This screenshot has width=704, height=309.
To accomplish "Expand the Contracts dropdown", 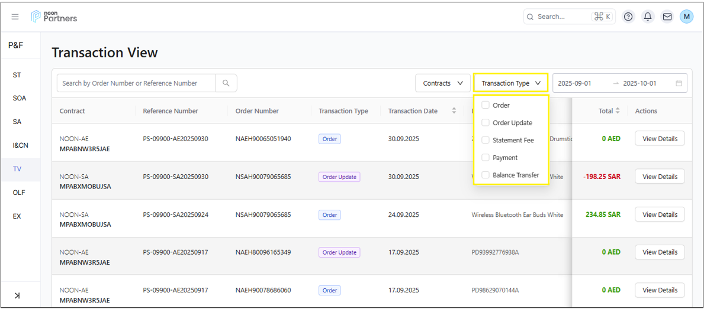I will [x=442, y=83].
